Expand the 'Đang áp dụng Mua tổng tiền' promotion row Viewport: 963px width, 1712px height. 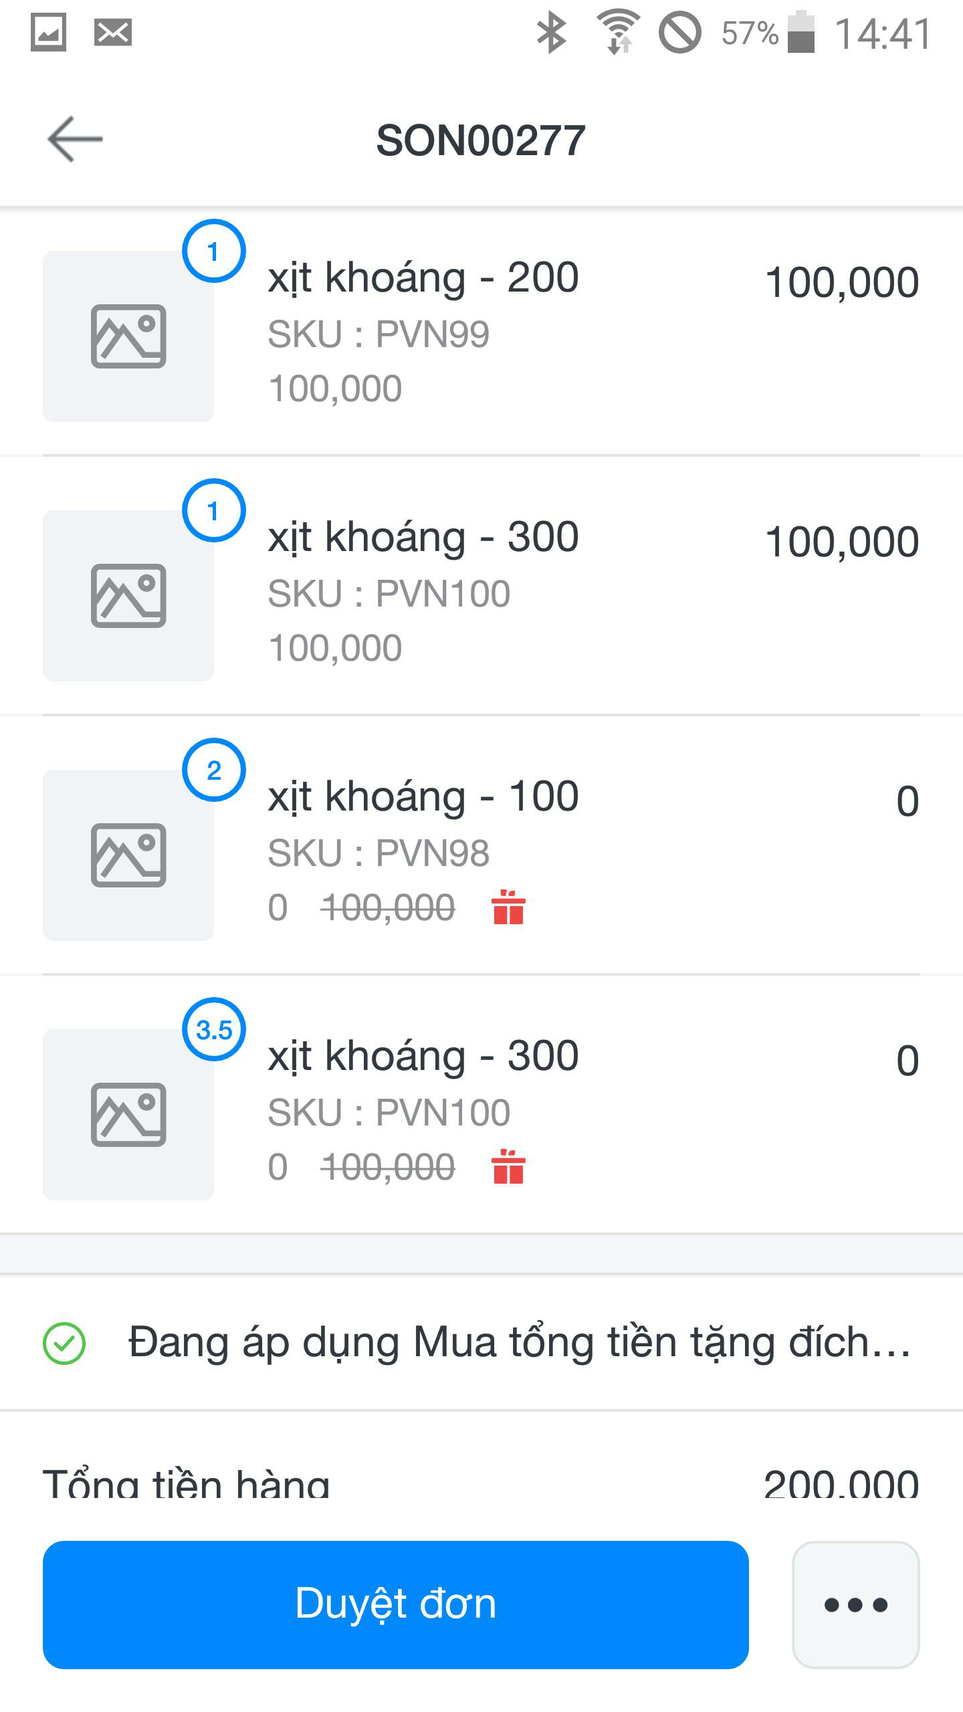coord(519,1344)
